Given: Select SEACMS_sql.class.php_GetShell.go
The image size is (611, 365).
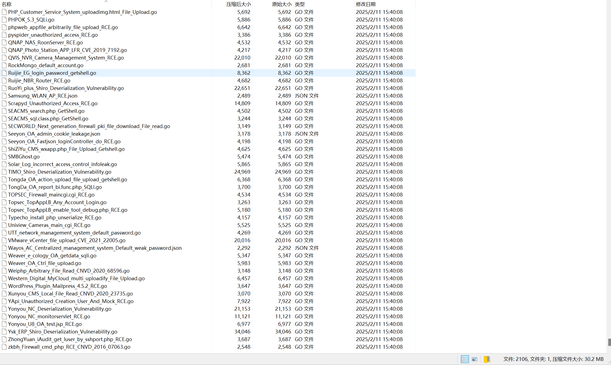Looking at the screenshot, I should (x=48, y=118).
